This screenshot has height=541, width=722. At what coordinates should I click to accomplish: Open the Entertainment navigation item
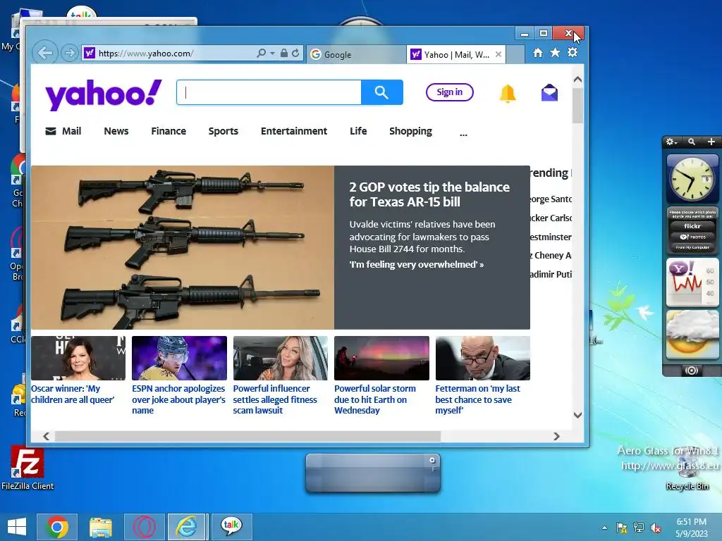[294, 131]
